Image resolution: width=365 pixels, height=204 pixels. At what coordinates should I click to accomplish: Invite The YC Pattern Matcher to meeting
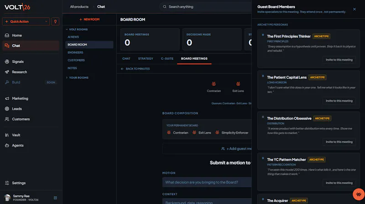coord(339,183)
